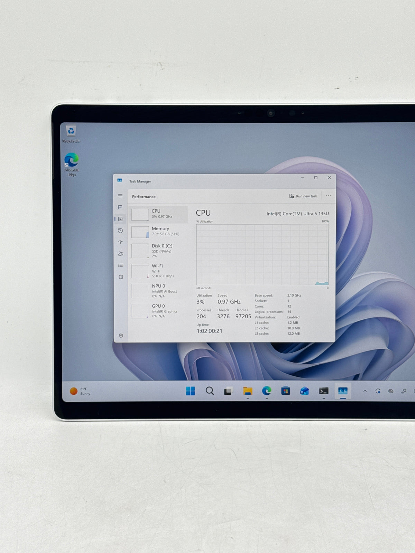Image resolution: width=415 pixels, height=553 pixels.
Task: Click Run new task button
Action: tap(303, 196)
